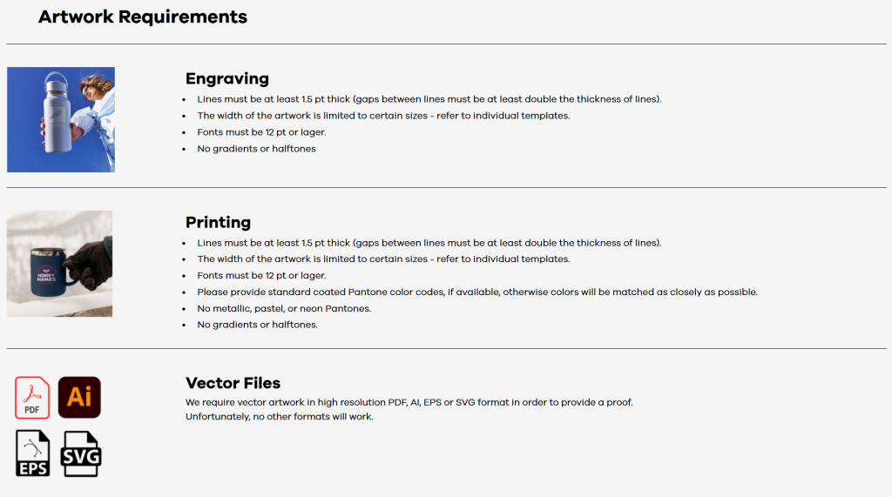Image resolution: width=892 pixels, height=497 pixels.
Task: Select the Engraving section heading
Action: click(x=226, y=78)
